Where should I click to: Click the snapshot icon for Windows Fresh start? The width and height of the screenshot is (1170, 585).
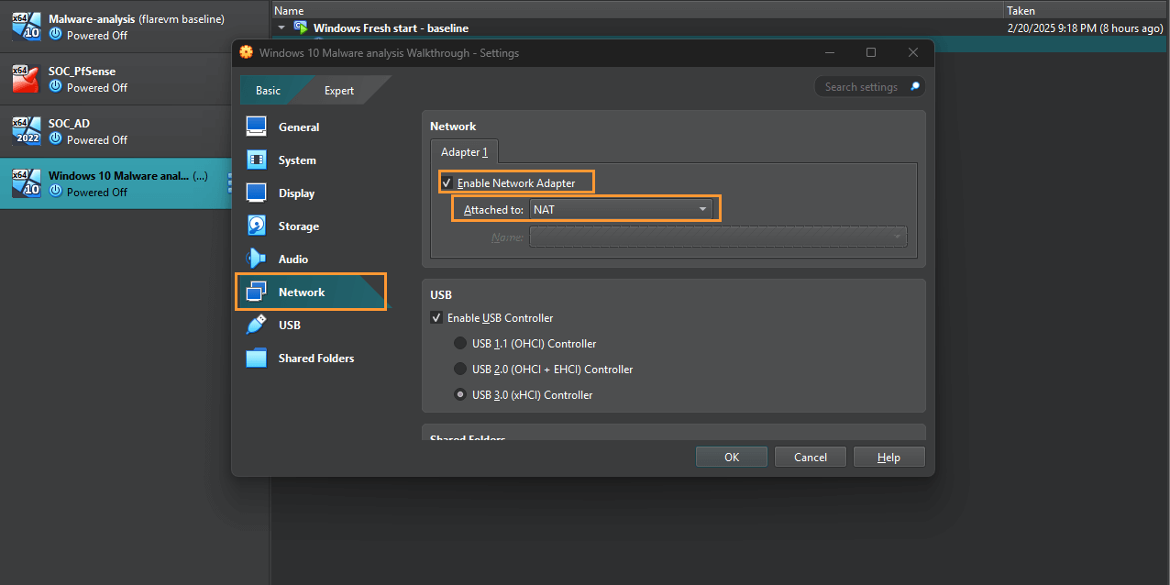[300, 28]
